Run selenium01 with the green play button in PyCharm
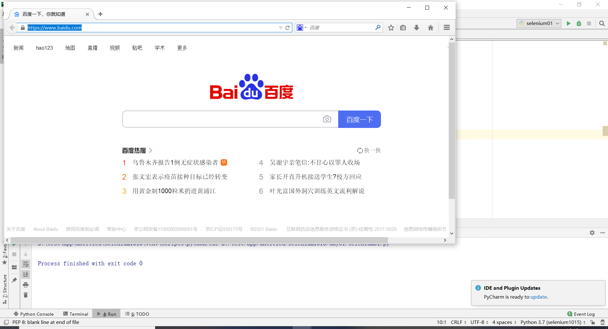This screenshot has height=329, width=608. pos(568,23)
